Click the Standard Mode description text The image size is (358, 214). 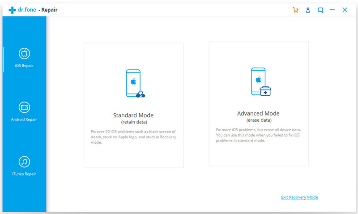click(133, 137)
